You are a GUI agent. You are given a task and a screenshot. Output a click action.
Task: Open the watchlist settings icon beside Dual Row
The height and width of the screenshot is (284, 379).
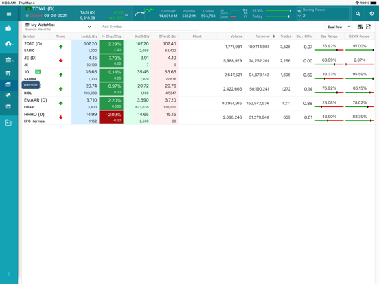click(x=360, y=27)
